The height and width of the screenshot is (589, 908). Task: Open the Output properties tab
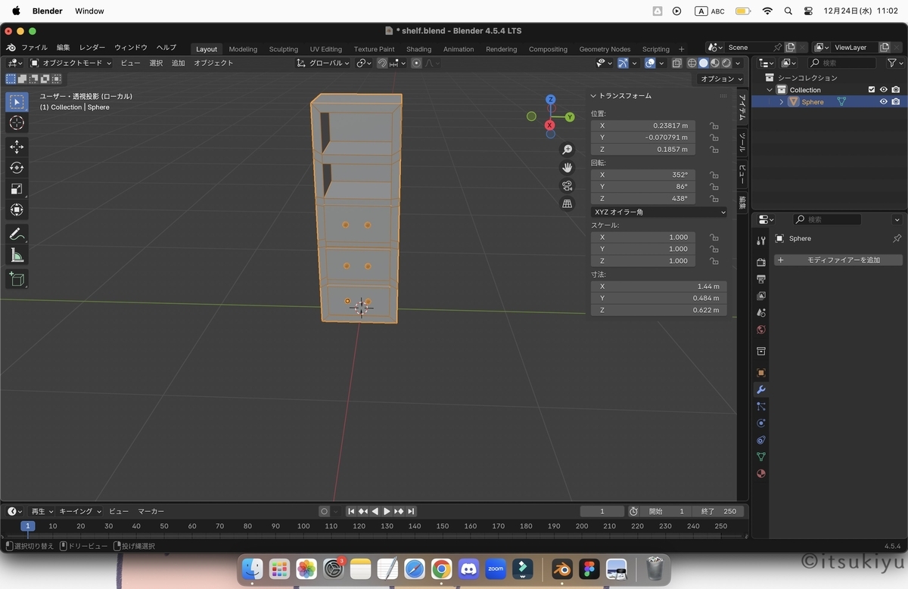[761, 279]
